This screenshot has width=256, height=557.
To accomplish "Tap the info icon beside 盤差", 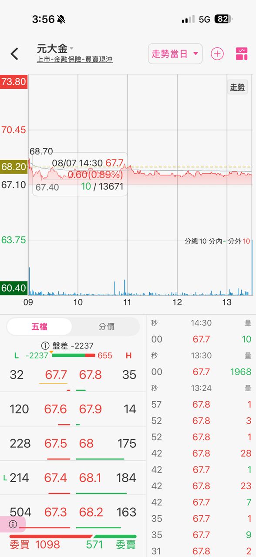I will point(45,346).
